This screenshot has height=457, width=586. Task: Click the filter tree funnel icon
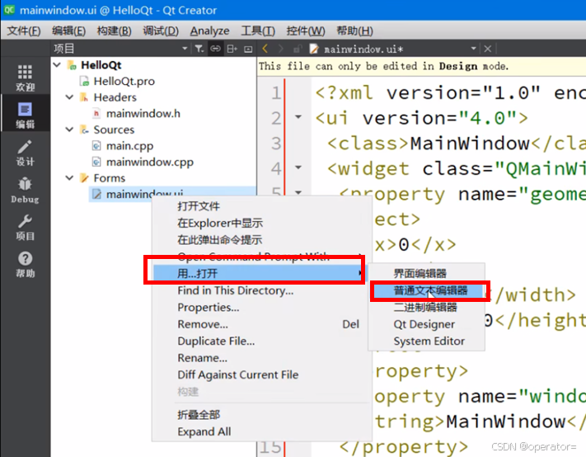click(199, 49)
